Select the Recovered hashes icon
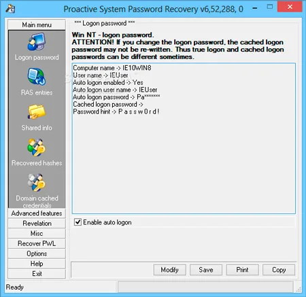 [x=37, y=147]
